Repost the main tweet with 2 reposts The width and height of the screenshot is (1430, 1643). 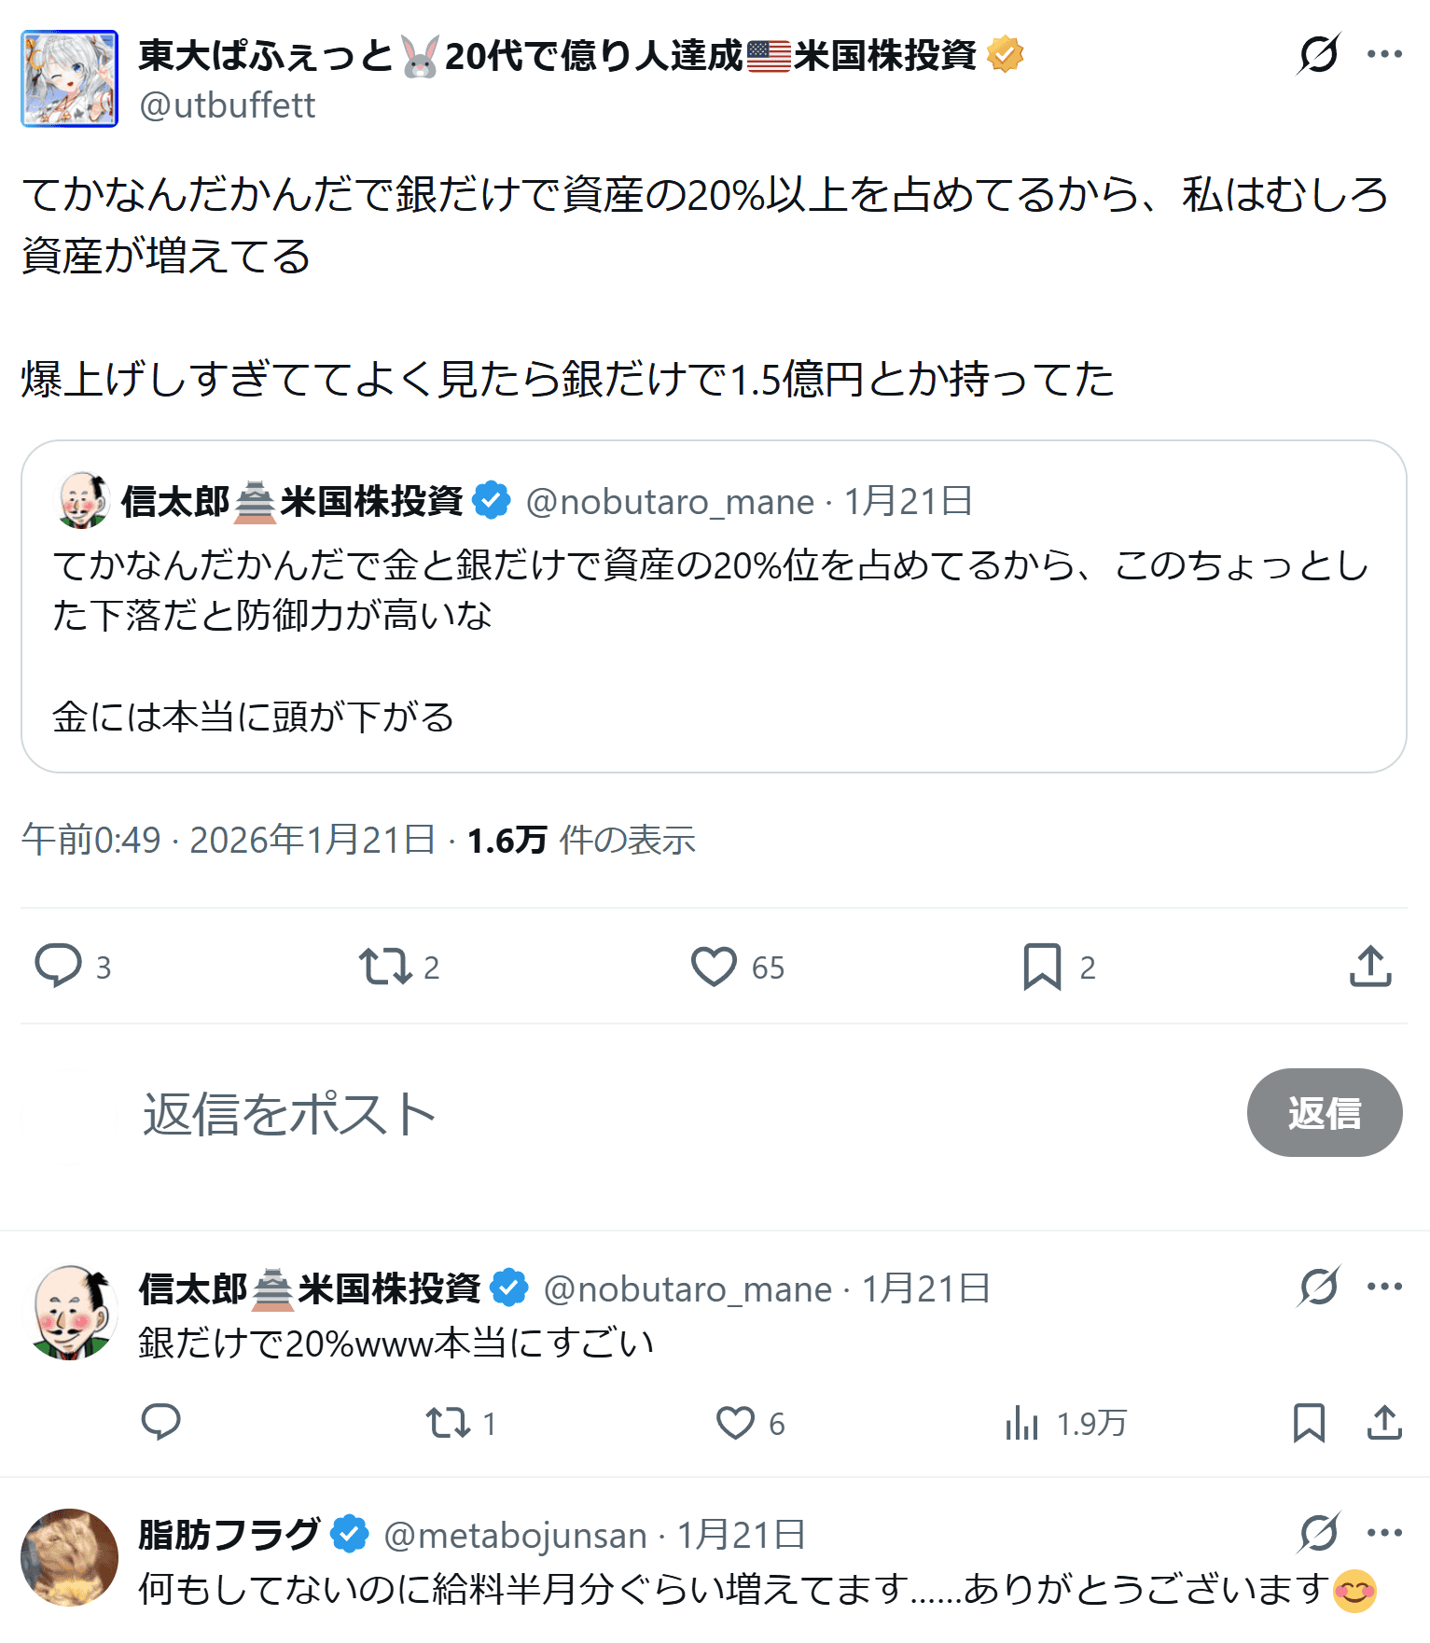pos(385,967)
